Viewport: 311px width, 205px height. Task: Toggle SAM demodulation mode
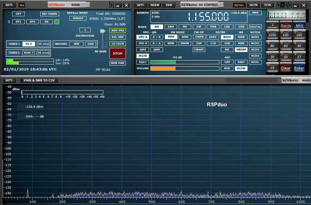171,27
